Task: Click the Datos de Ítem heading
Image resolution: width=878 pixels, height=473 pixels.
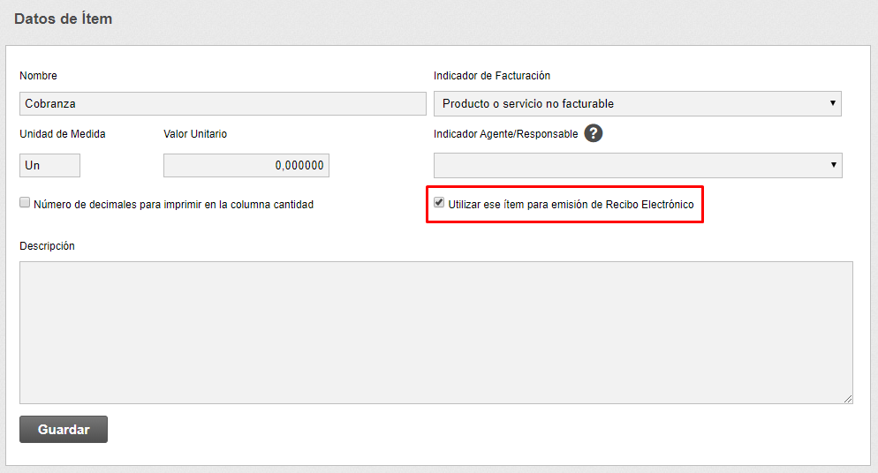Action: [63, 19]
